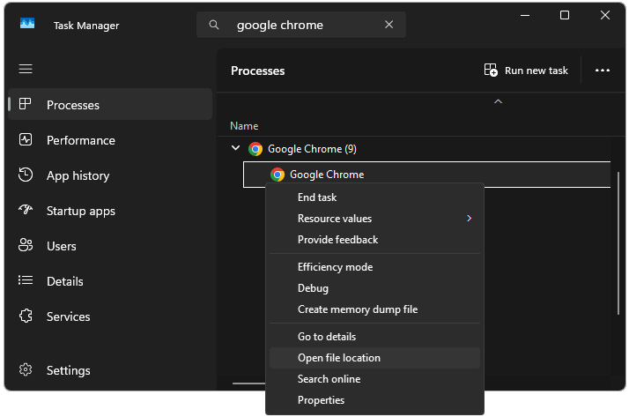This screenshot has width=629, height=417.
Task: Click Chrome icon in Google Chrome (9) row
Action: tap(255, 149)
